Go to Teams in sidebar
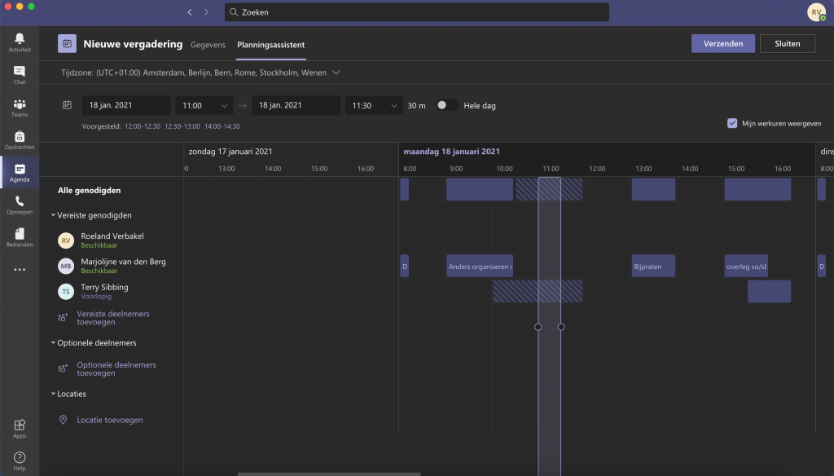This screenshot has width=834, height=476. coord(20,107)
